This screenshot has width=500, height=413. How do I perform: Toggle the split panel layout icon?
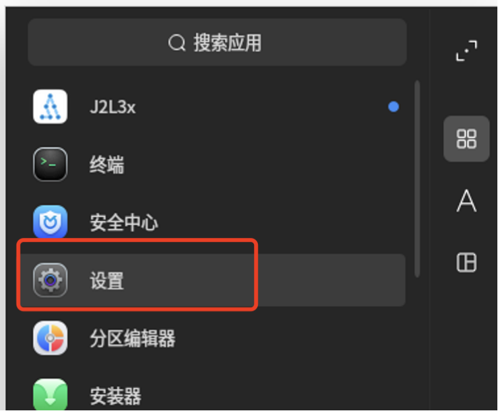tap(466, 263)
